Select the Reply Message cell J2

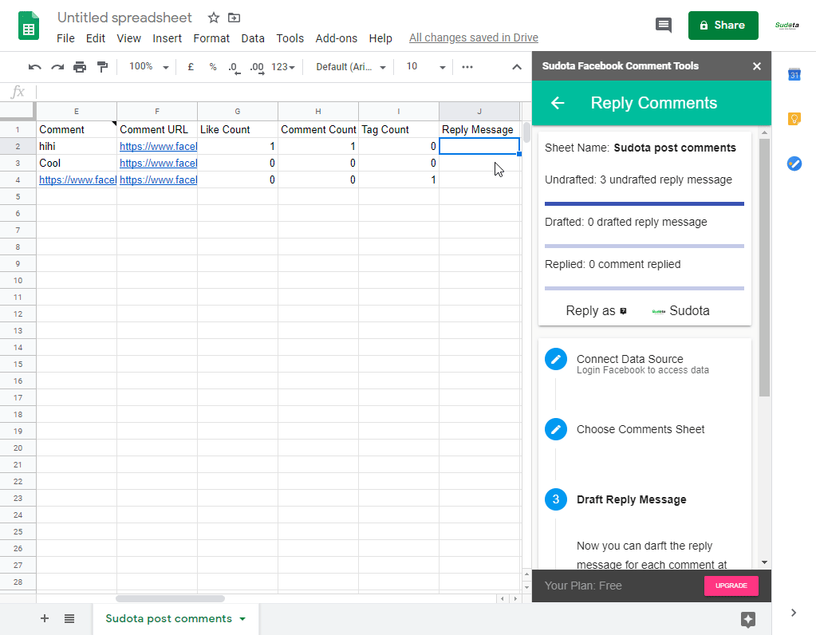coord(479,146)
